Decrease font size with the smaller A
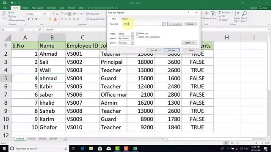Viewport: 271px width, 152px height. tap(57, 14)
